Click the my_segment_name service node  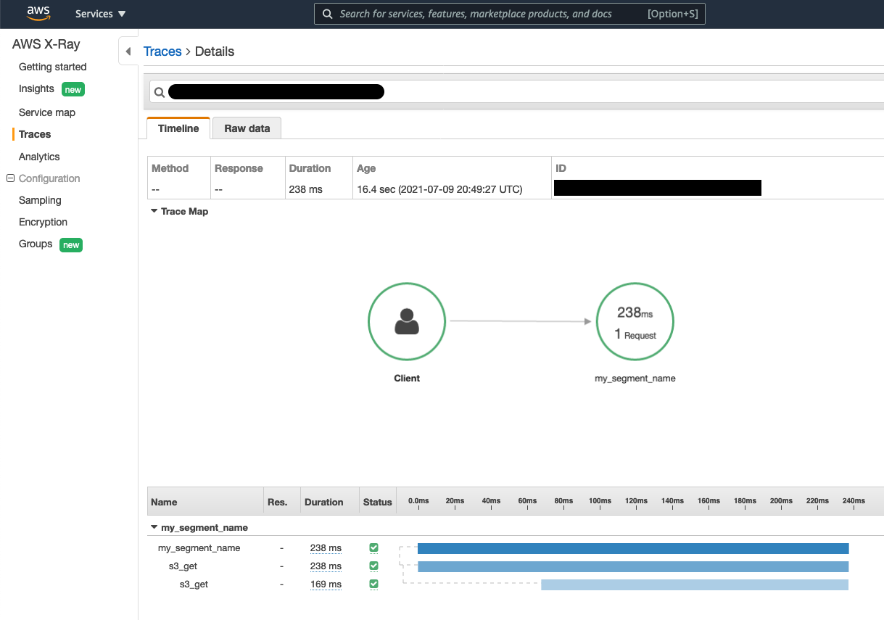click(x=635, y=321)
